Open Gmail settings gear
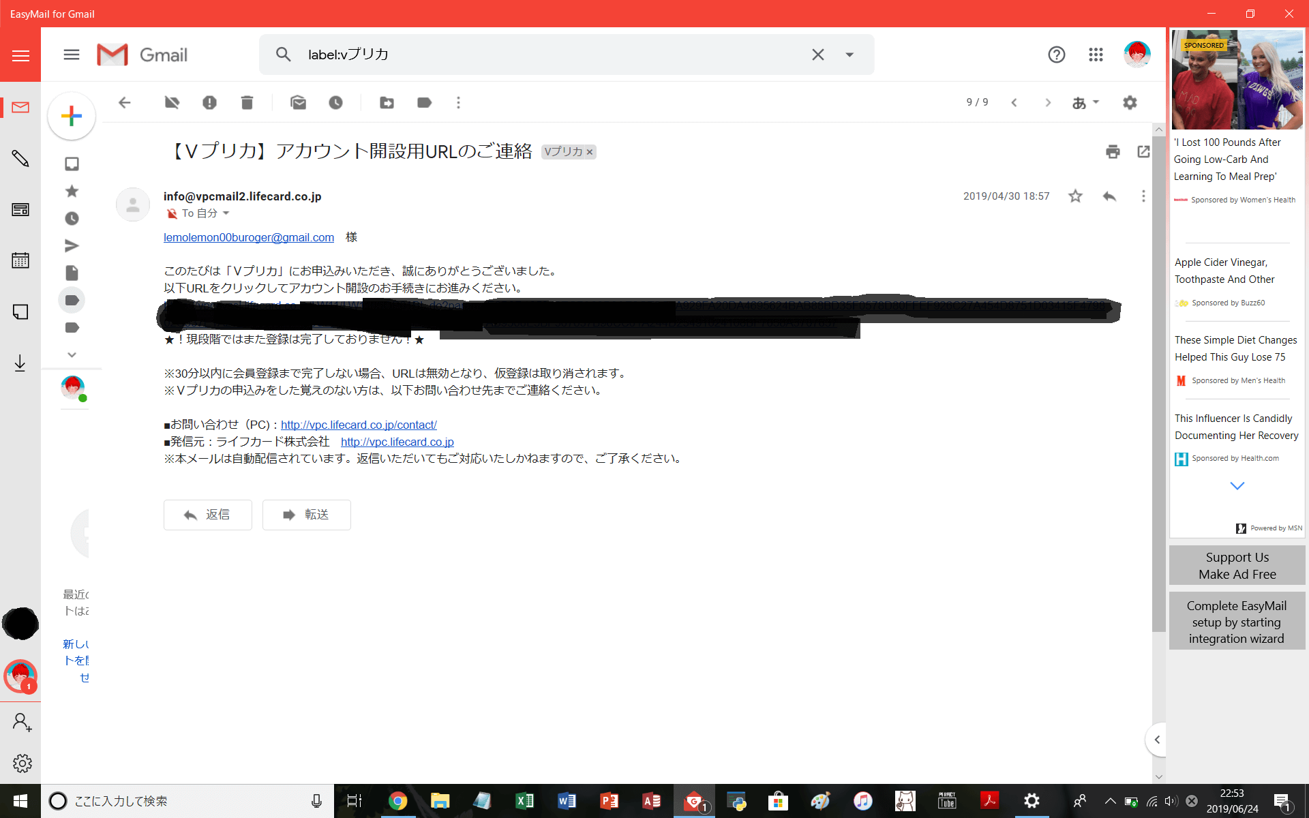The height and width of the screenshot is (818, 1309). [x=1130, y=102]
